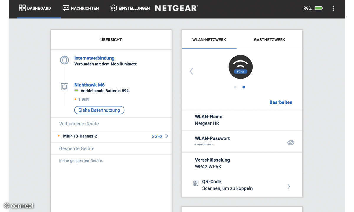Click the Verschlüsselung WPA2 WPA3 value
Viewport: 354px width, 212px height.
click(208, 167)
